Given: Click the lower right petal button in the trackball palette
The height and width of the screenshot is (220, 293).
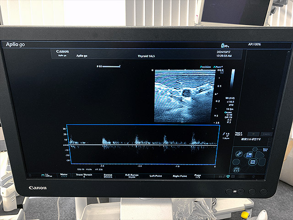Looking at the screenshot, I should (x=262, y=162).
